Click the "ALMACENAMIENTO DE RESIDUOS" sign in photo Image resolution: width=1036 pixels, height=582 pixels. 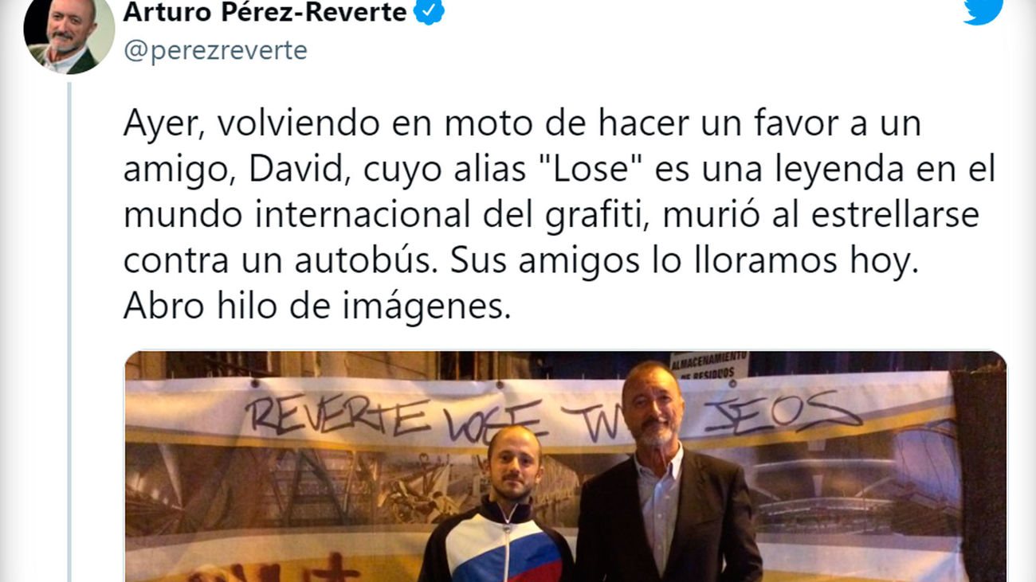[x=708, y=365]
